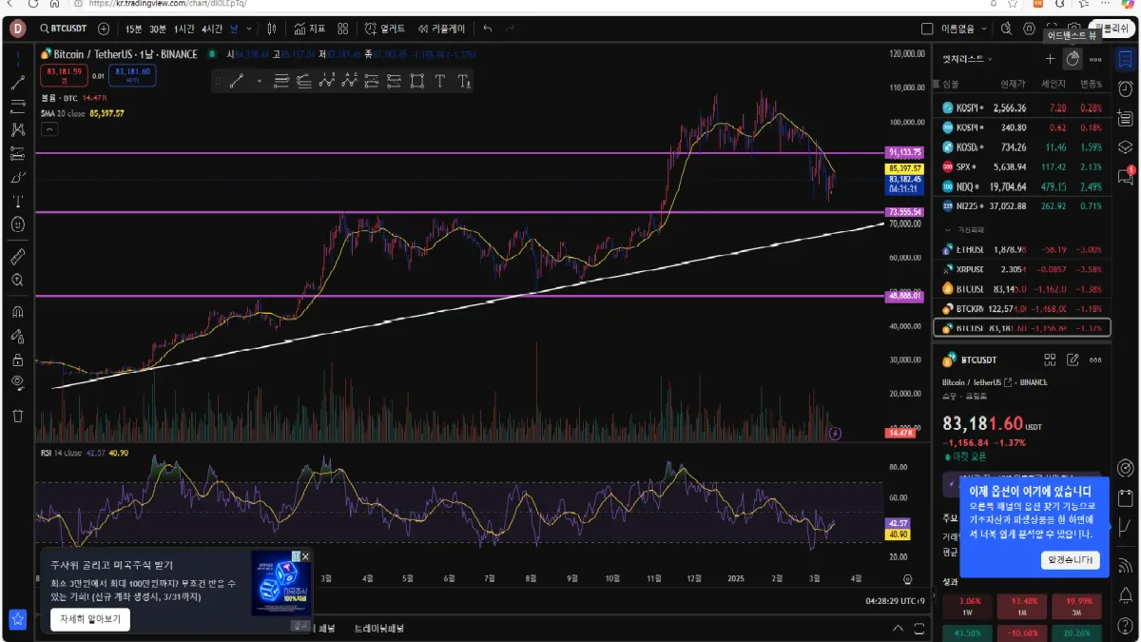Image resolution: width=1141 pixels, height=642 pixels.
Task: Expand the timeframe dropdown arrow
Action: point(251,29)
